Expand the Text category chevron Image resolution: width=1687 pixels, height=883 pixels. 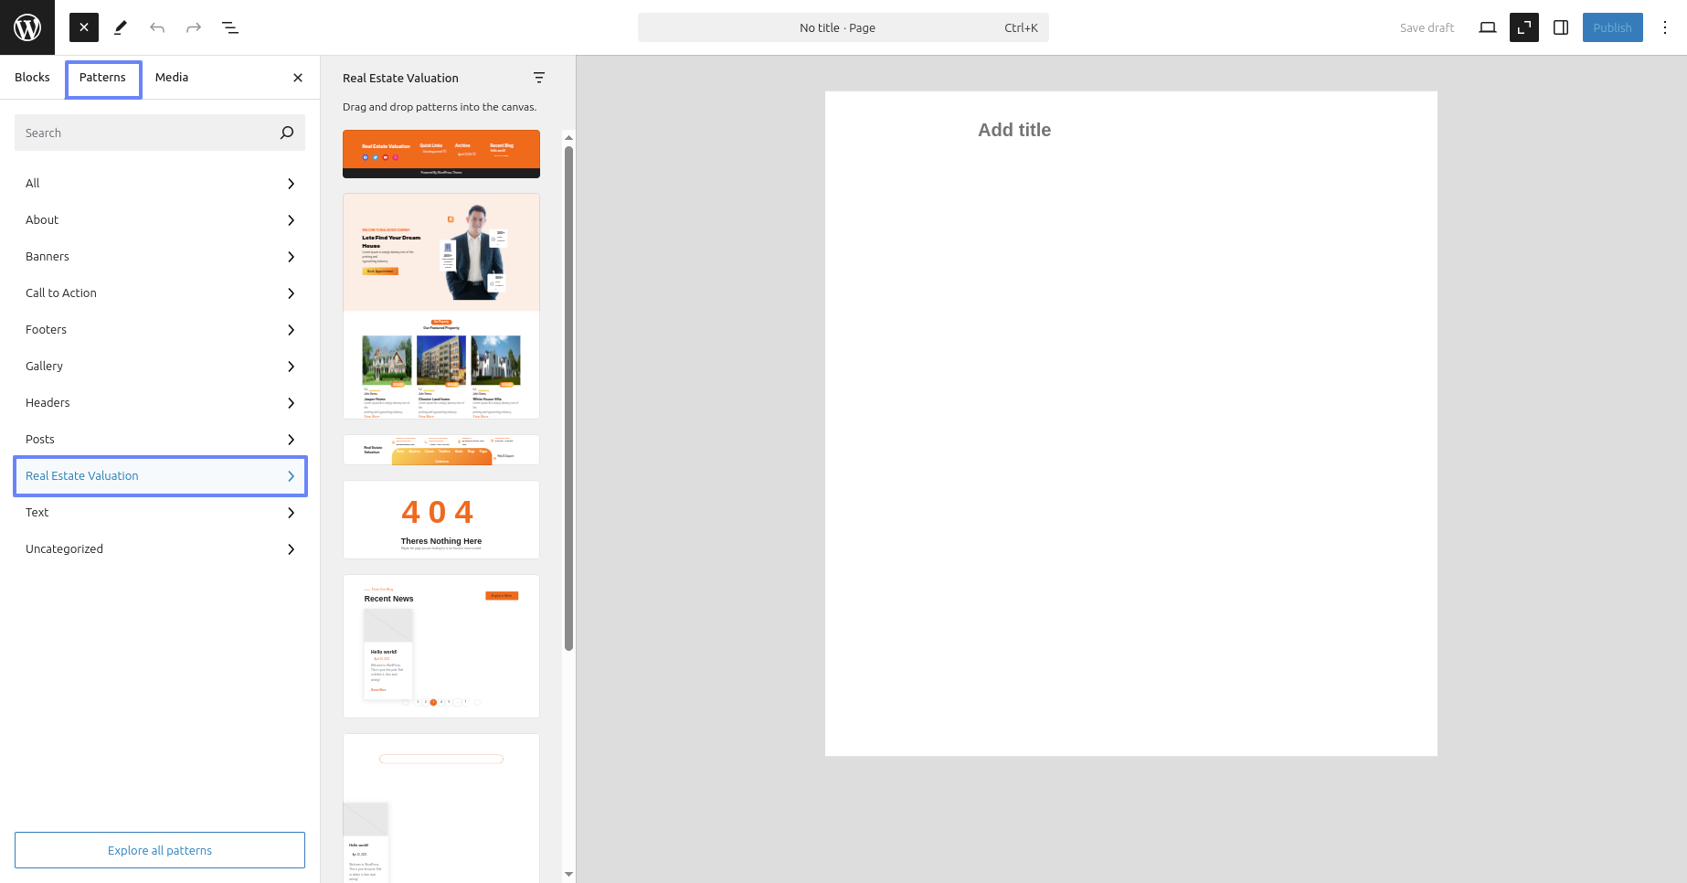click(x=291, y=513)
